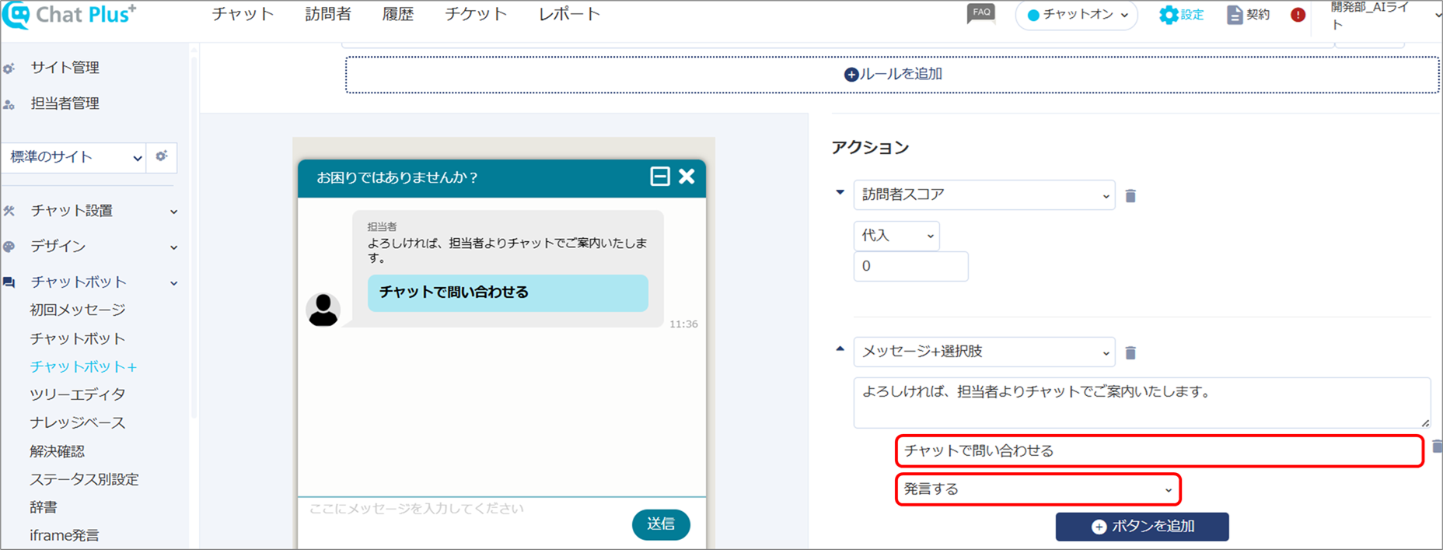Select 解決確認 in sidebar

(58, 451)
